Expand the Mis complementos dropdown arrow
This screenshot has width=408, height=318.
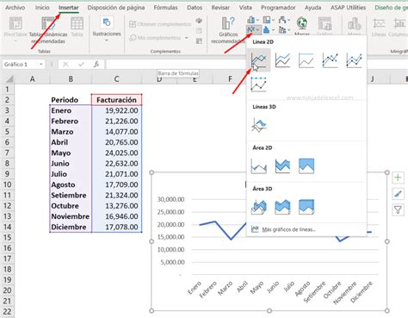(x=187, y=38)
